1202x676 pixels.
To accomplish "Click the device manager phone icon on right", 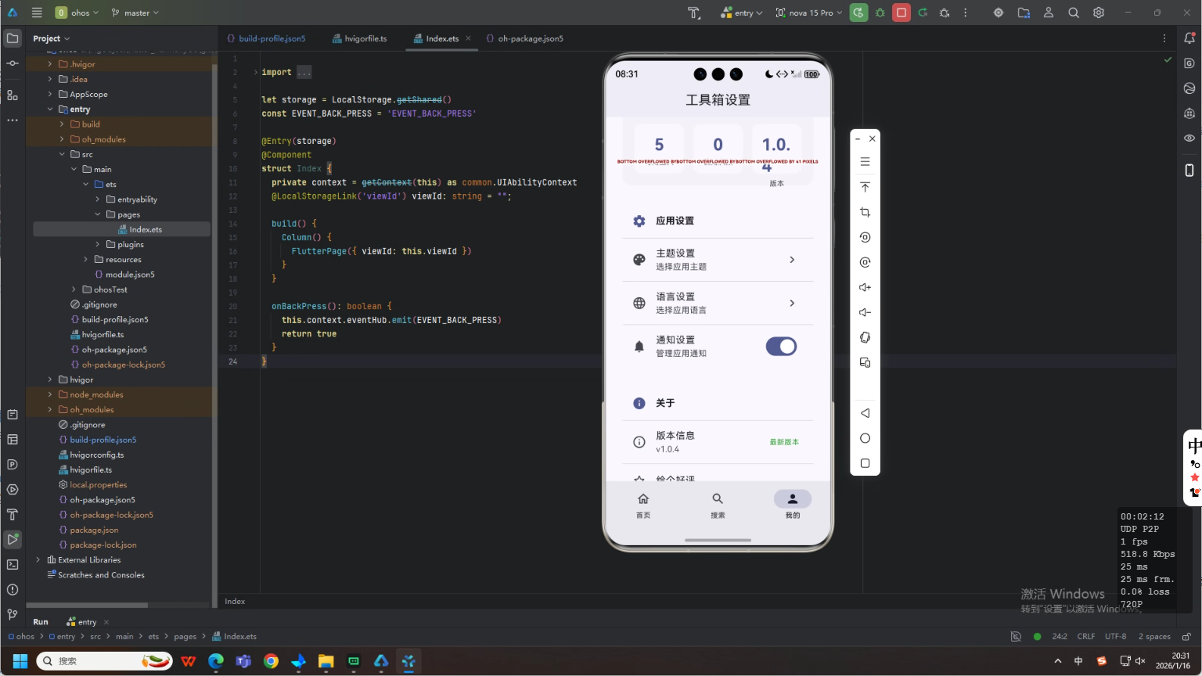I will tap(1189, 170).
